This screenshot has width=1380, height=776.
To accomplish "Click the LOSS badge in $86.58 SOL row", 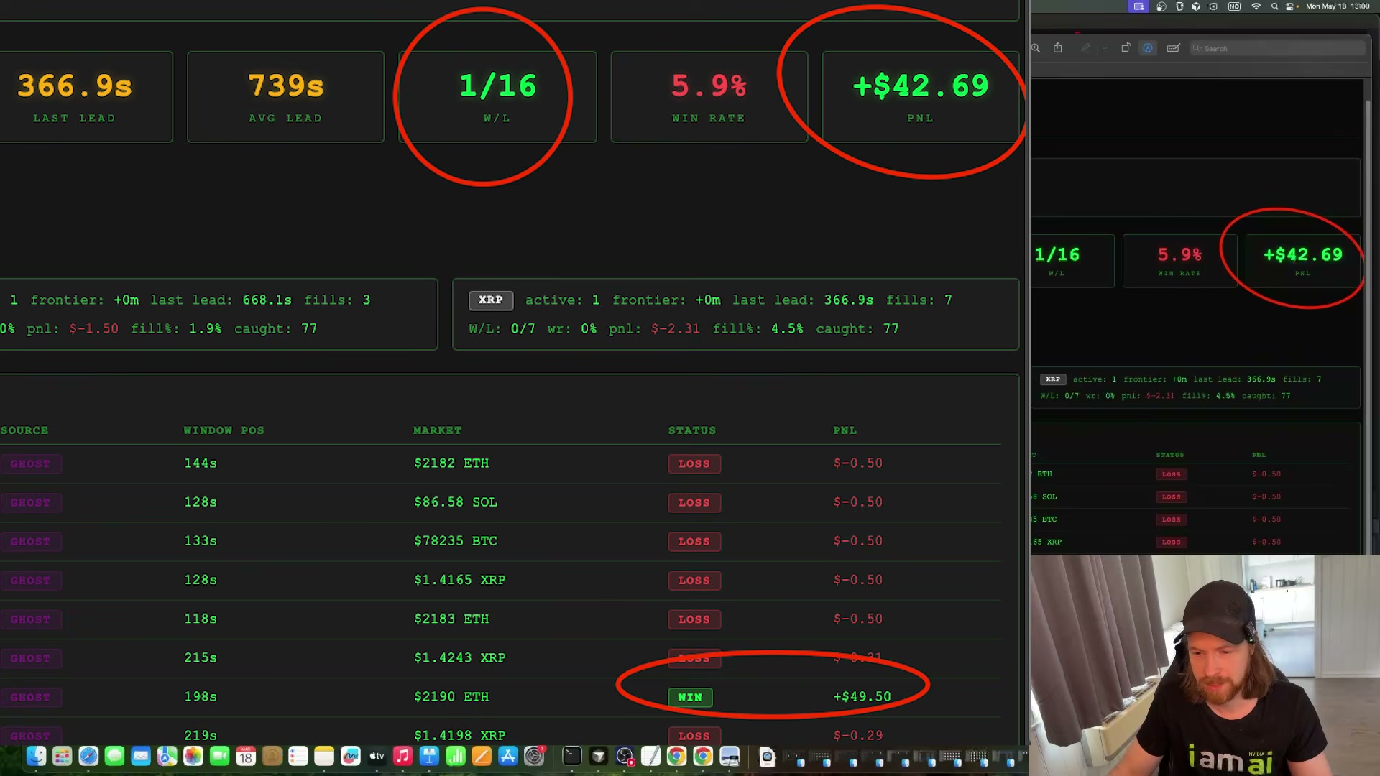I will click(694, 503).
